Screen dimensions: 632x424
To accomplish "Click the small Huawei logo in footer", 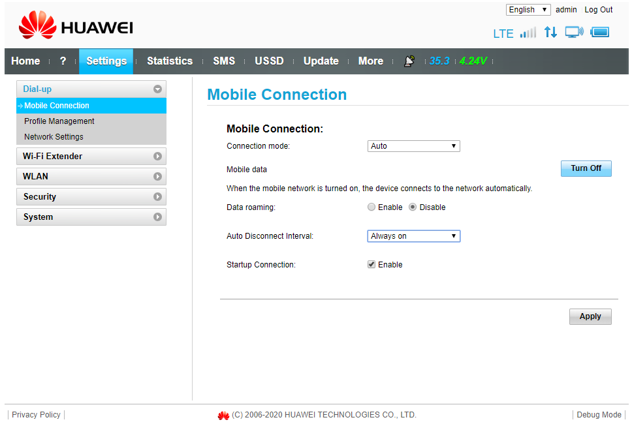I will coord(223,415).
